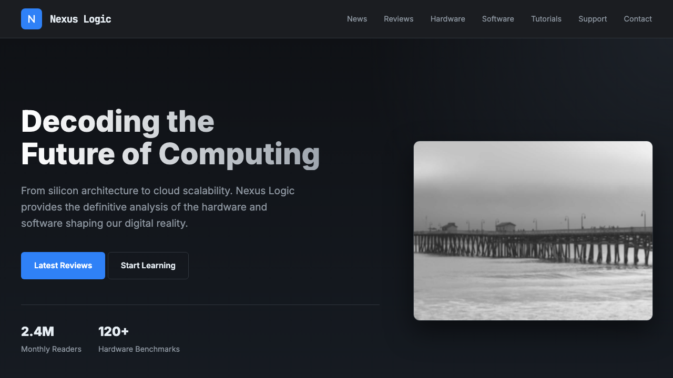Click the paragraph starting From silicon architecture
Viewport: 673px width, 378px height.
(158, 207)
